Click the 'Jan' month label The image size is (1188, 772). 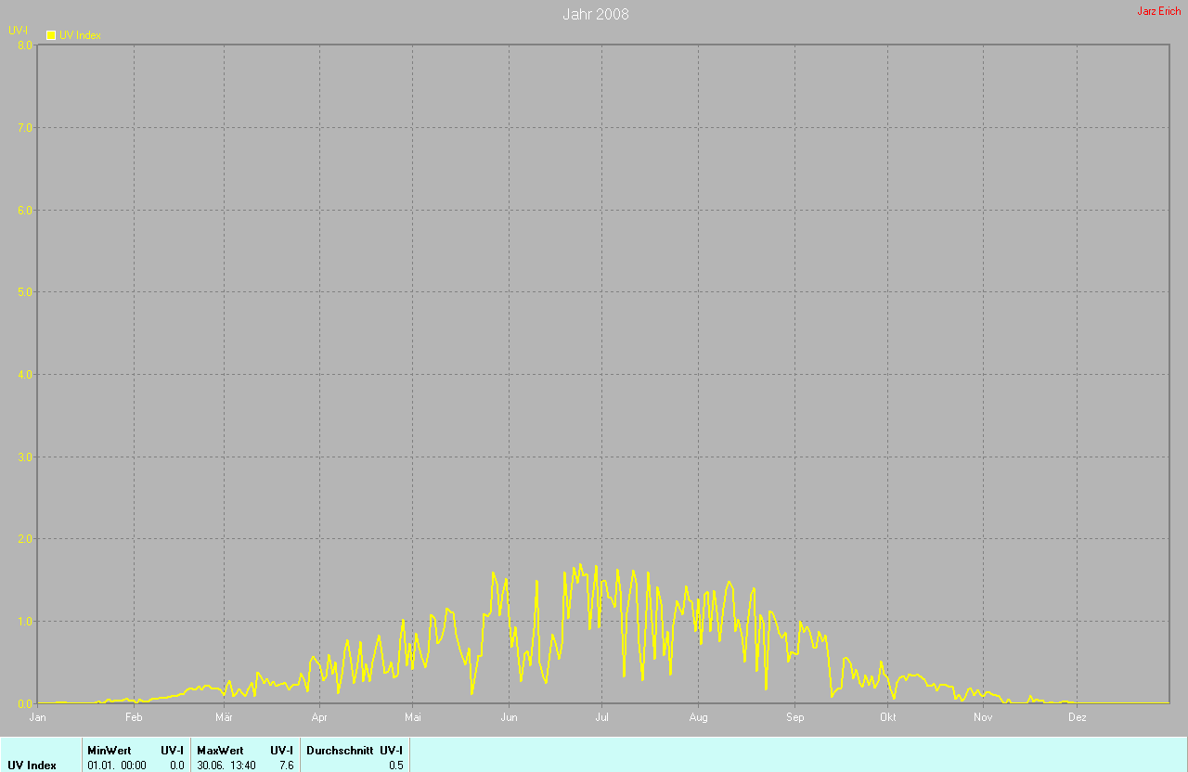[x=37, y=717]
